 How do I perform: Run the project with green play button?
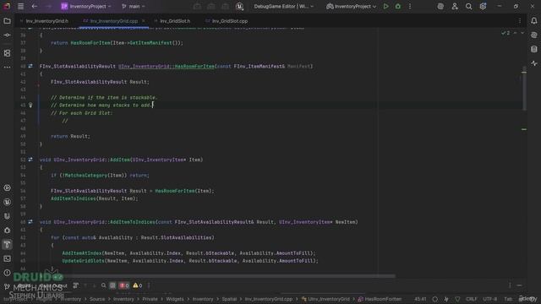pyautogui.click(x=385, y=6)
